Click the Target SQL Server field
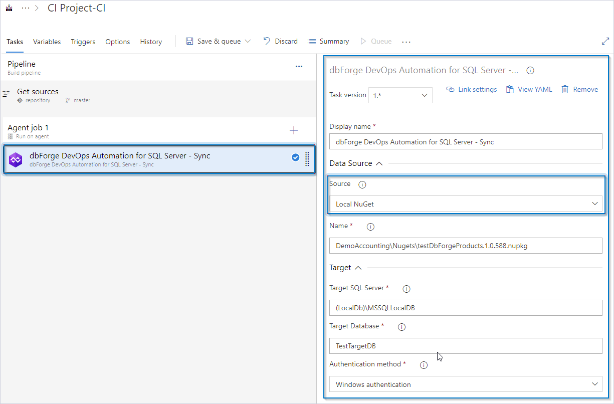Image resolution: width=614 pixels, height=404 pixels. click(x=466, y=308)
